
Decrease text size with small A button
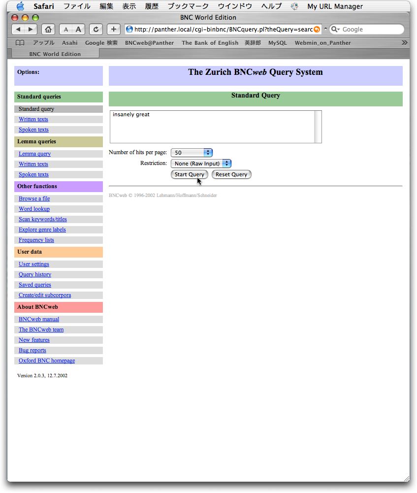[65, 30]
